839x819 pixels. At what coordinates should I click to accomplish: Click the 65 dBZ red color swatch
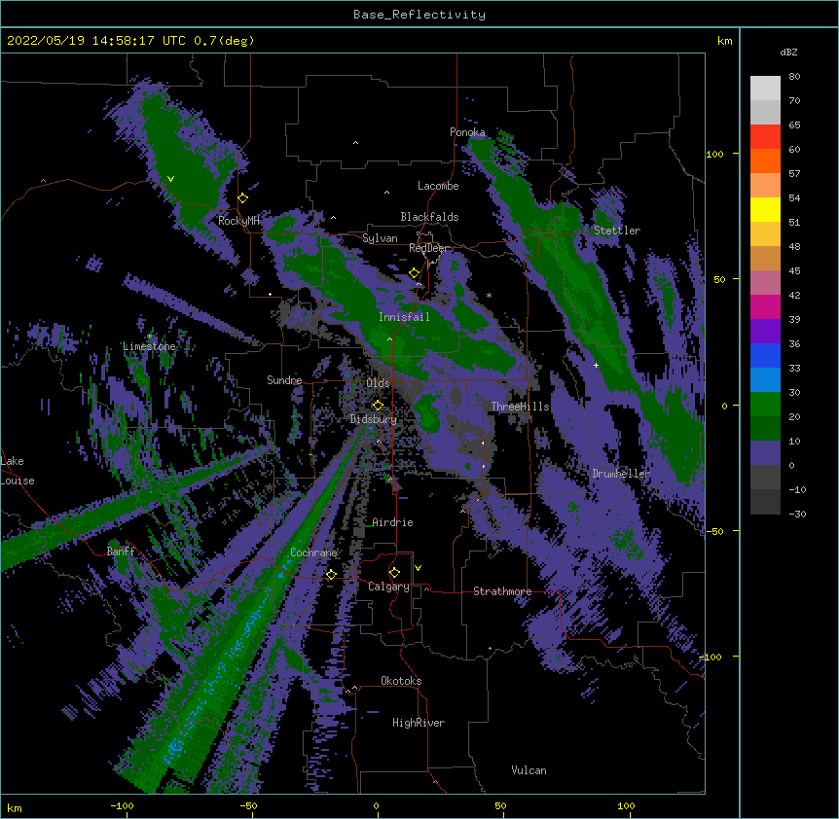pos(765,137)
